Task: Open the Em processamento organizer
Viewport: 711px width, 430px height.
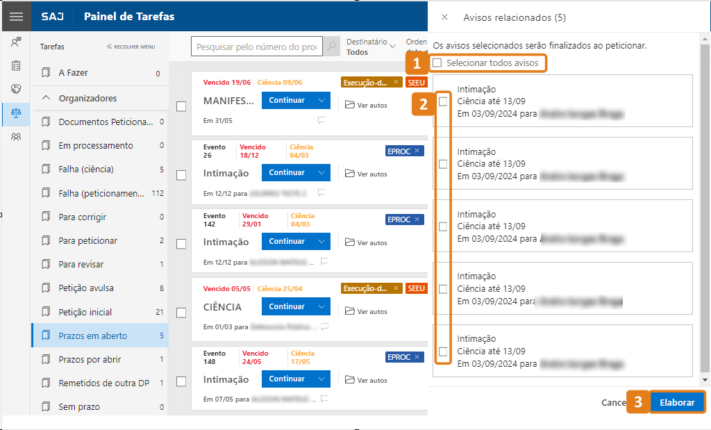Action: click(100, 146)
